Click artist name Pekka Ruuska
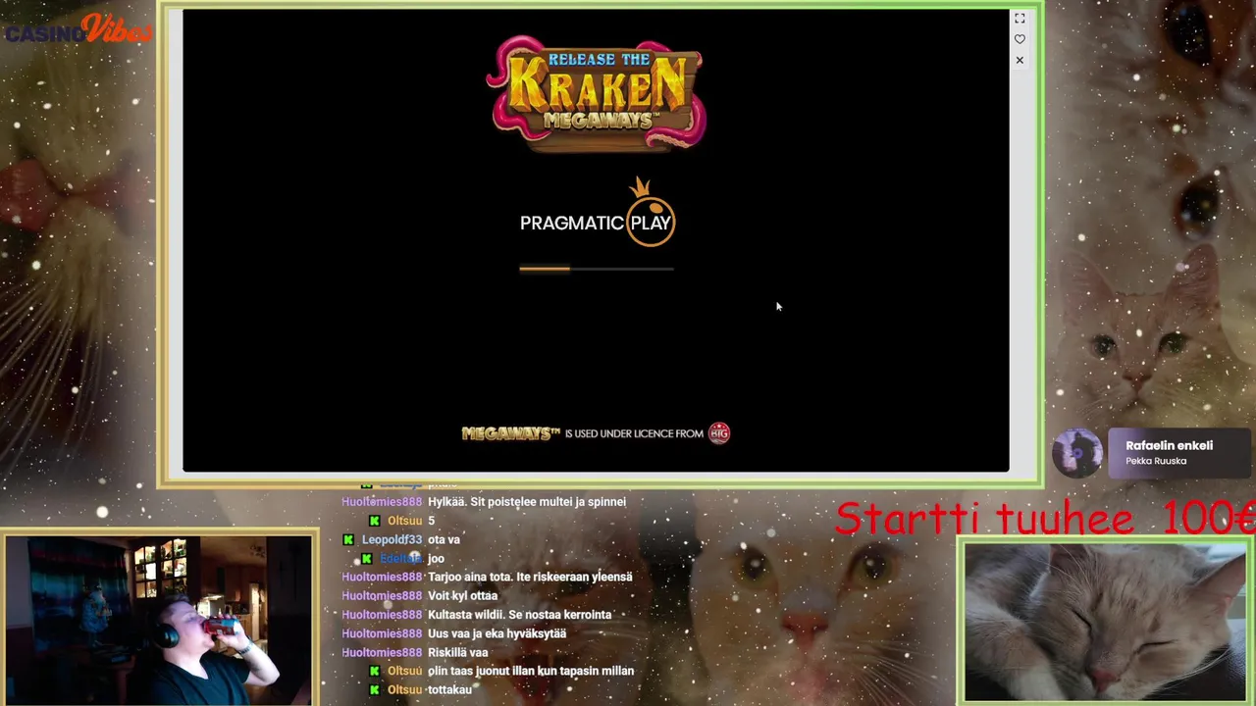Image resolution: width=1256 pixels, height=706 pixels. point(1156,461)
